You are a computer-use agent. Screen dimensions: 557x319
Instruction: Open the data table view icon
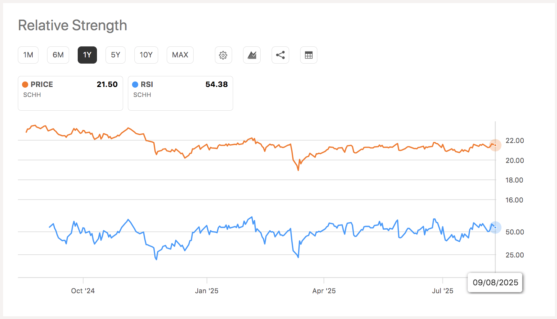(x=308, y=55)
